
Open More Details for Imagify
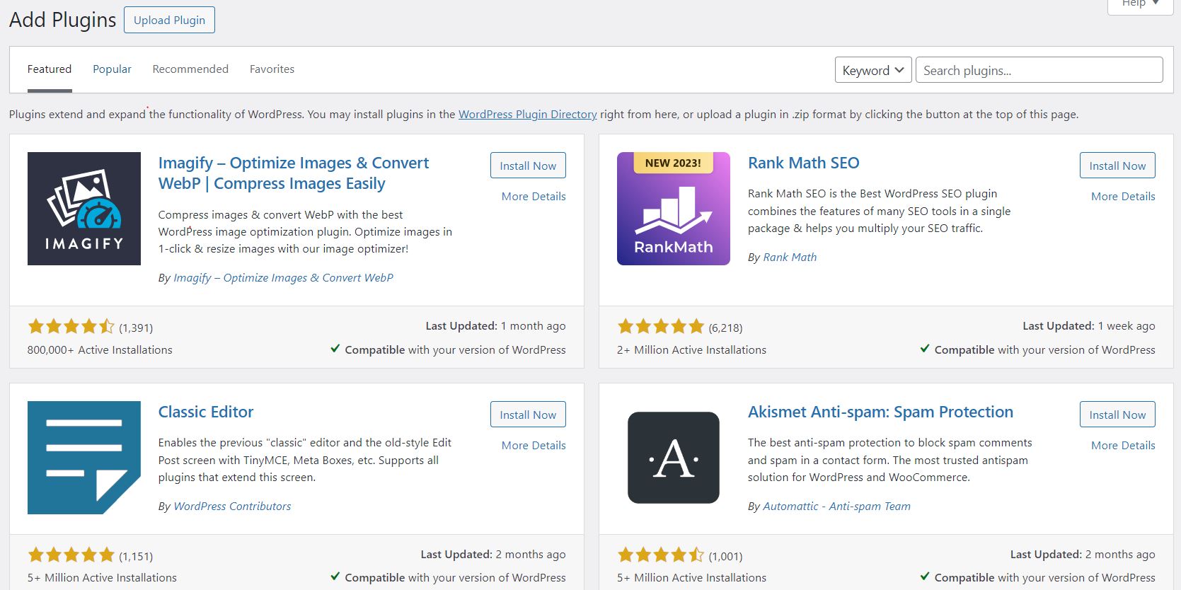[x=534, y=197]
